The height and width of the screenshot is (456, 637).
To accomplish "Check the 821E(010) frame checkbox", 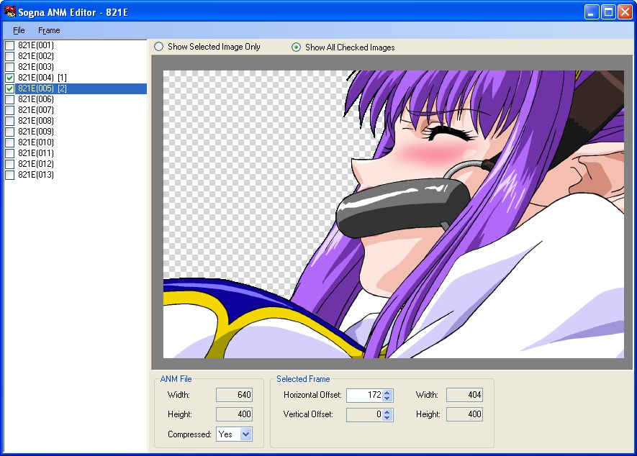I will (10, 142).
